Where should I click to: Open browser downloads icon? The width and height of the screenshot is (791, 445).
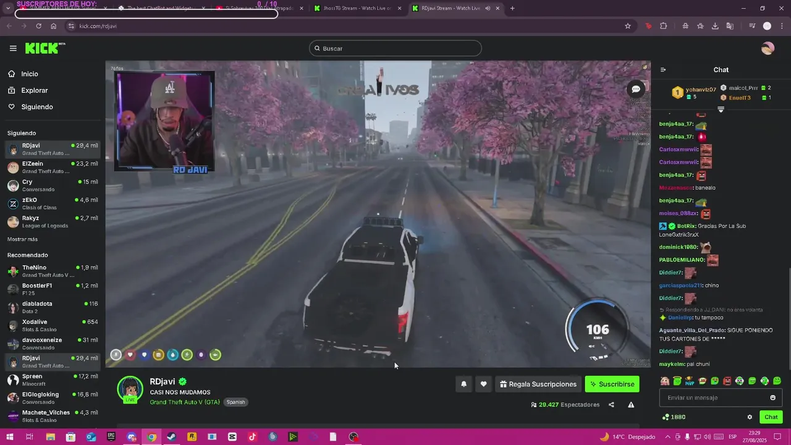pyautogui.click(x=715, y=26)
